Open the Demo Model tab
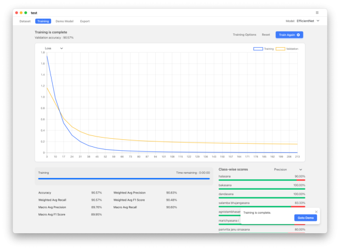 pyautogui.click(x=64, y=21)
